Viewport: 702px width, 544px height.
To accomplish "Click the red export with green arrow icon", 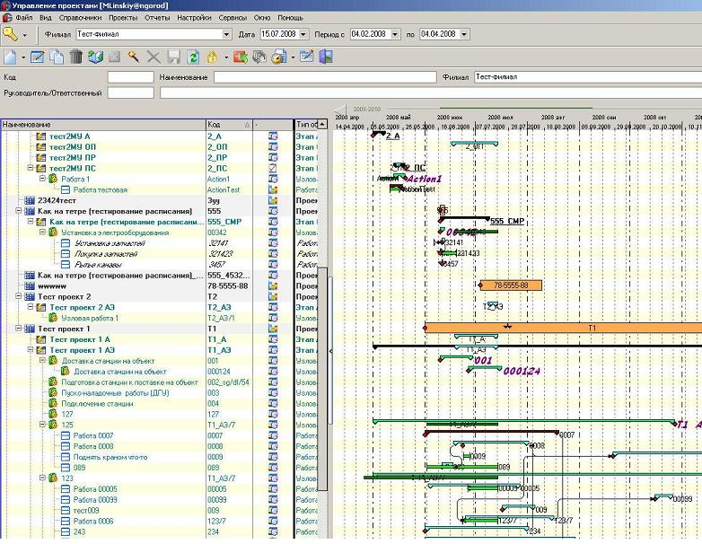I will [240, 57].
